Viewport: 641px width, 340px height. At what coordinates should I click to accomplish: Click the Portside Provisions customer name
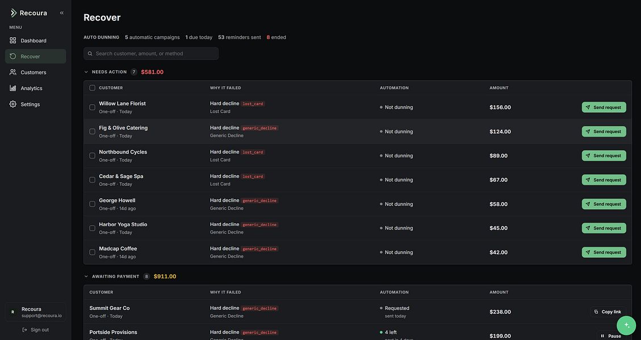pos(113,332)
